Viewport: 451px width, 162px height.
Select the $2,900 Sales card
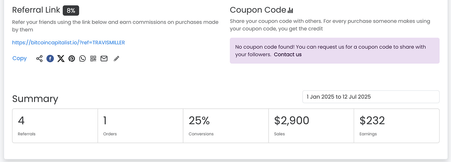point(311,126)
